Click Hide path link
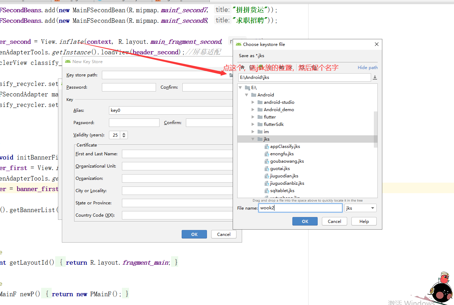The width and height of the screenshot is (454, 305). [368, 68]
